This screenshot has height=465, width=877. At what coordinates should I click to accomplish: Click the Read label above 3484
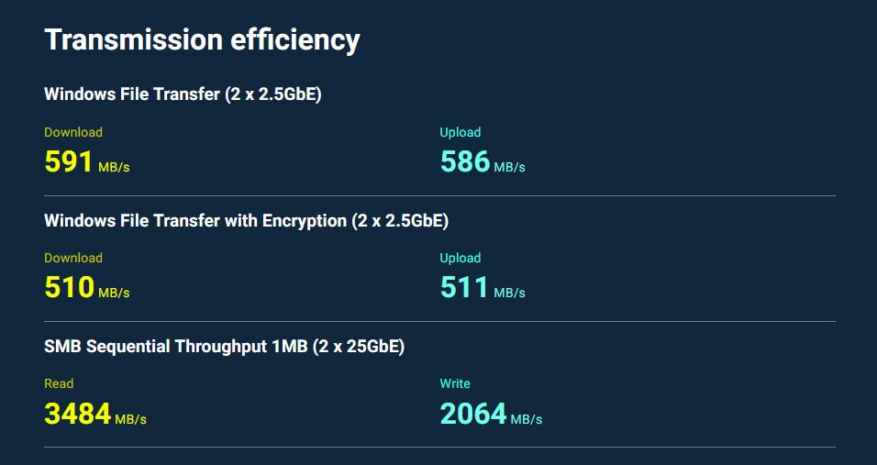(59, 383)
